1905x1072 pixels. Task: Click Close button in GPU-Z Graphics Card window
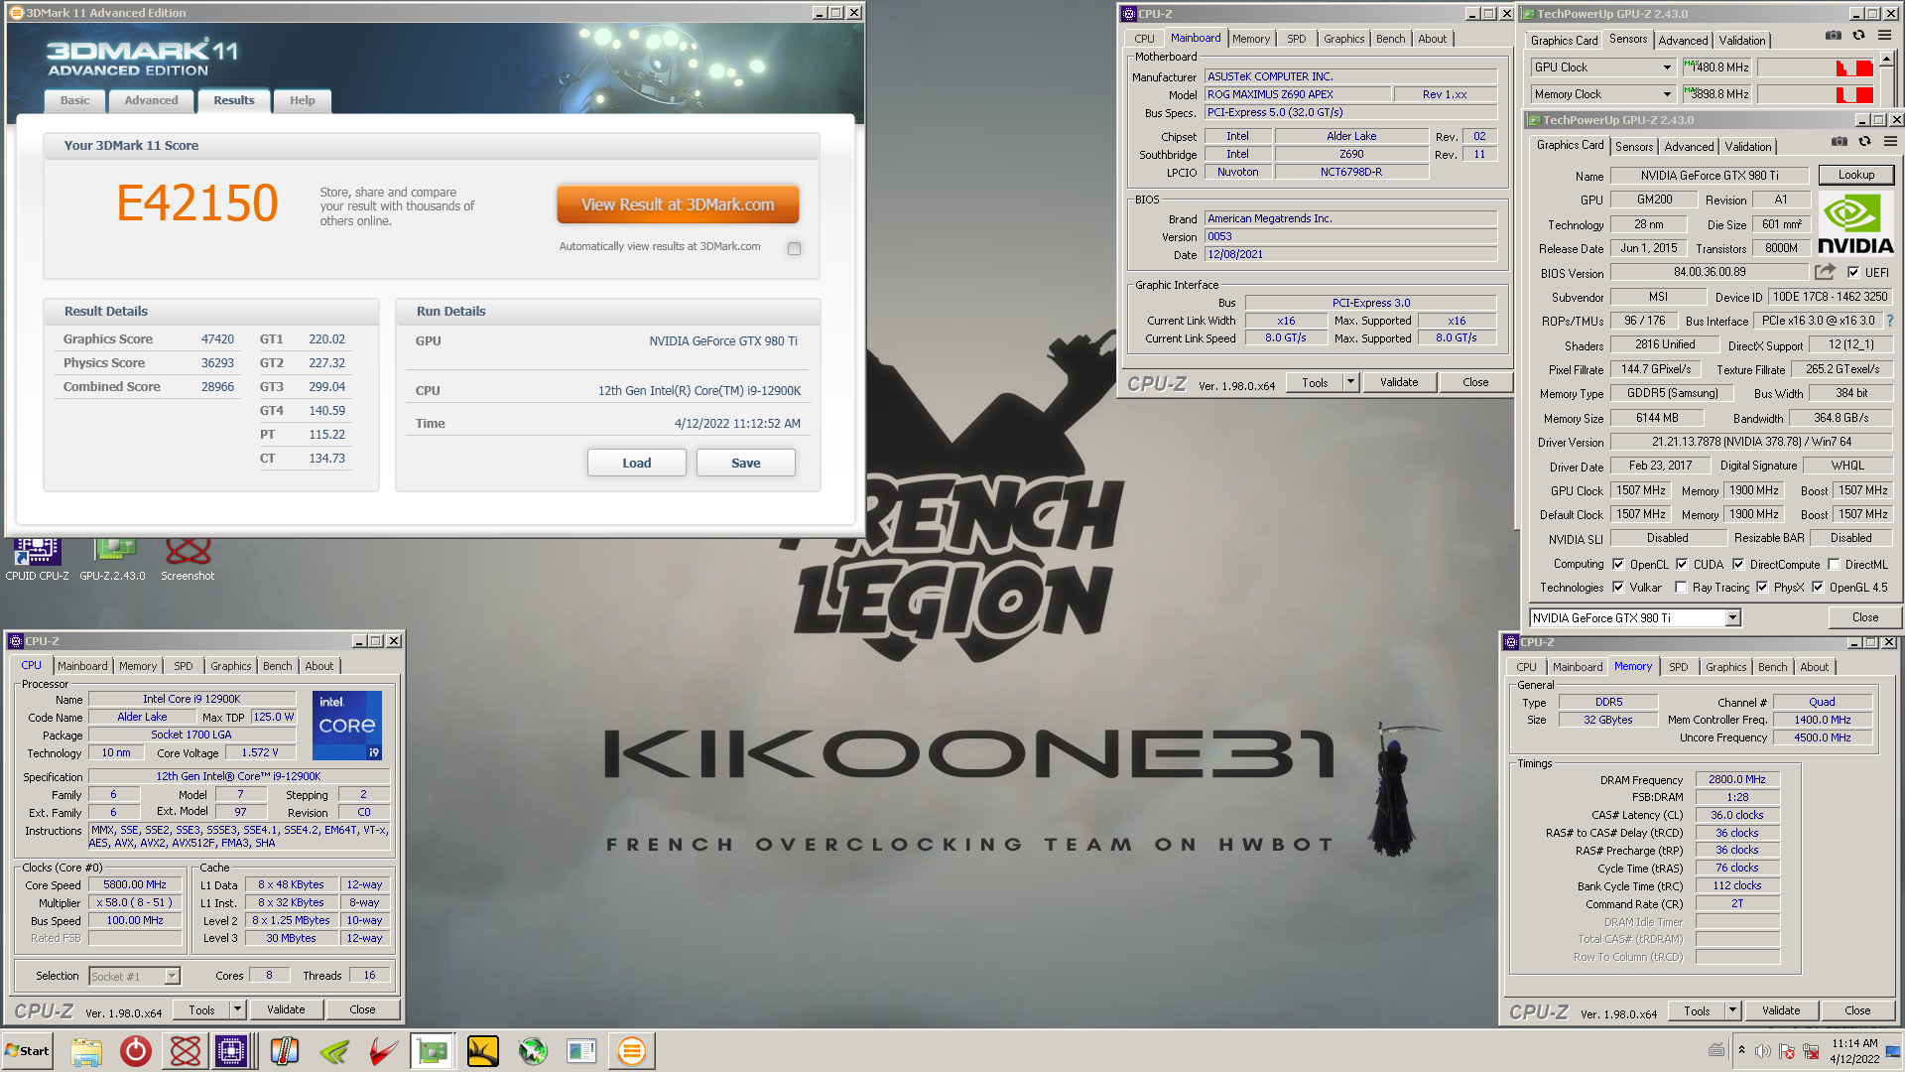pos(1864,617)
